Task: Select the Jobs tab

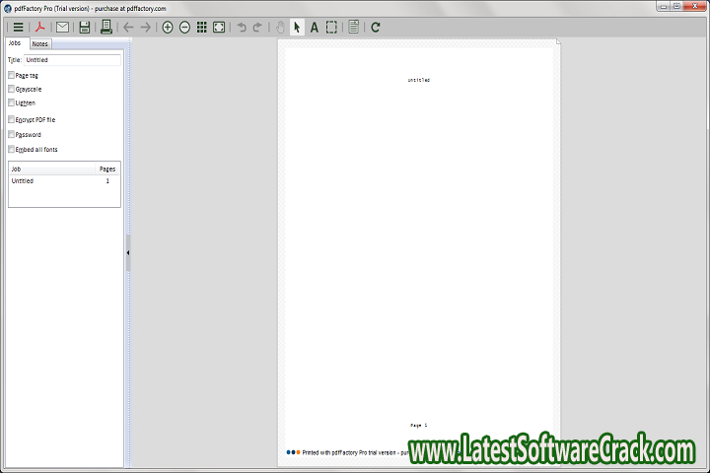Action: point(15,43)
